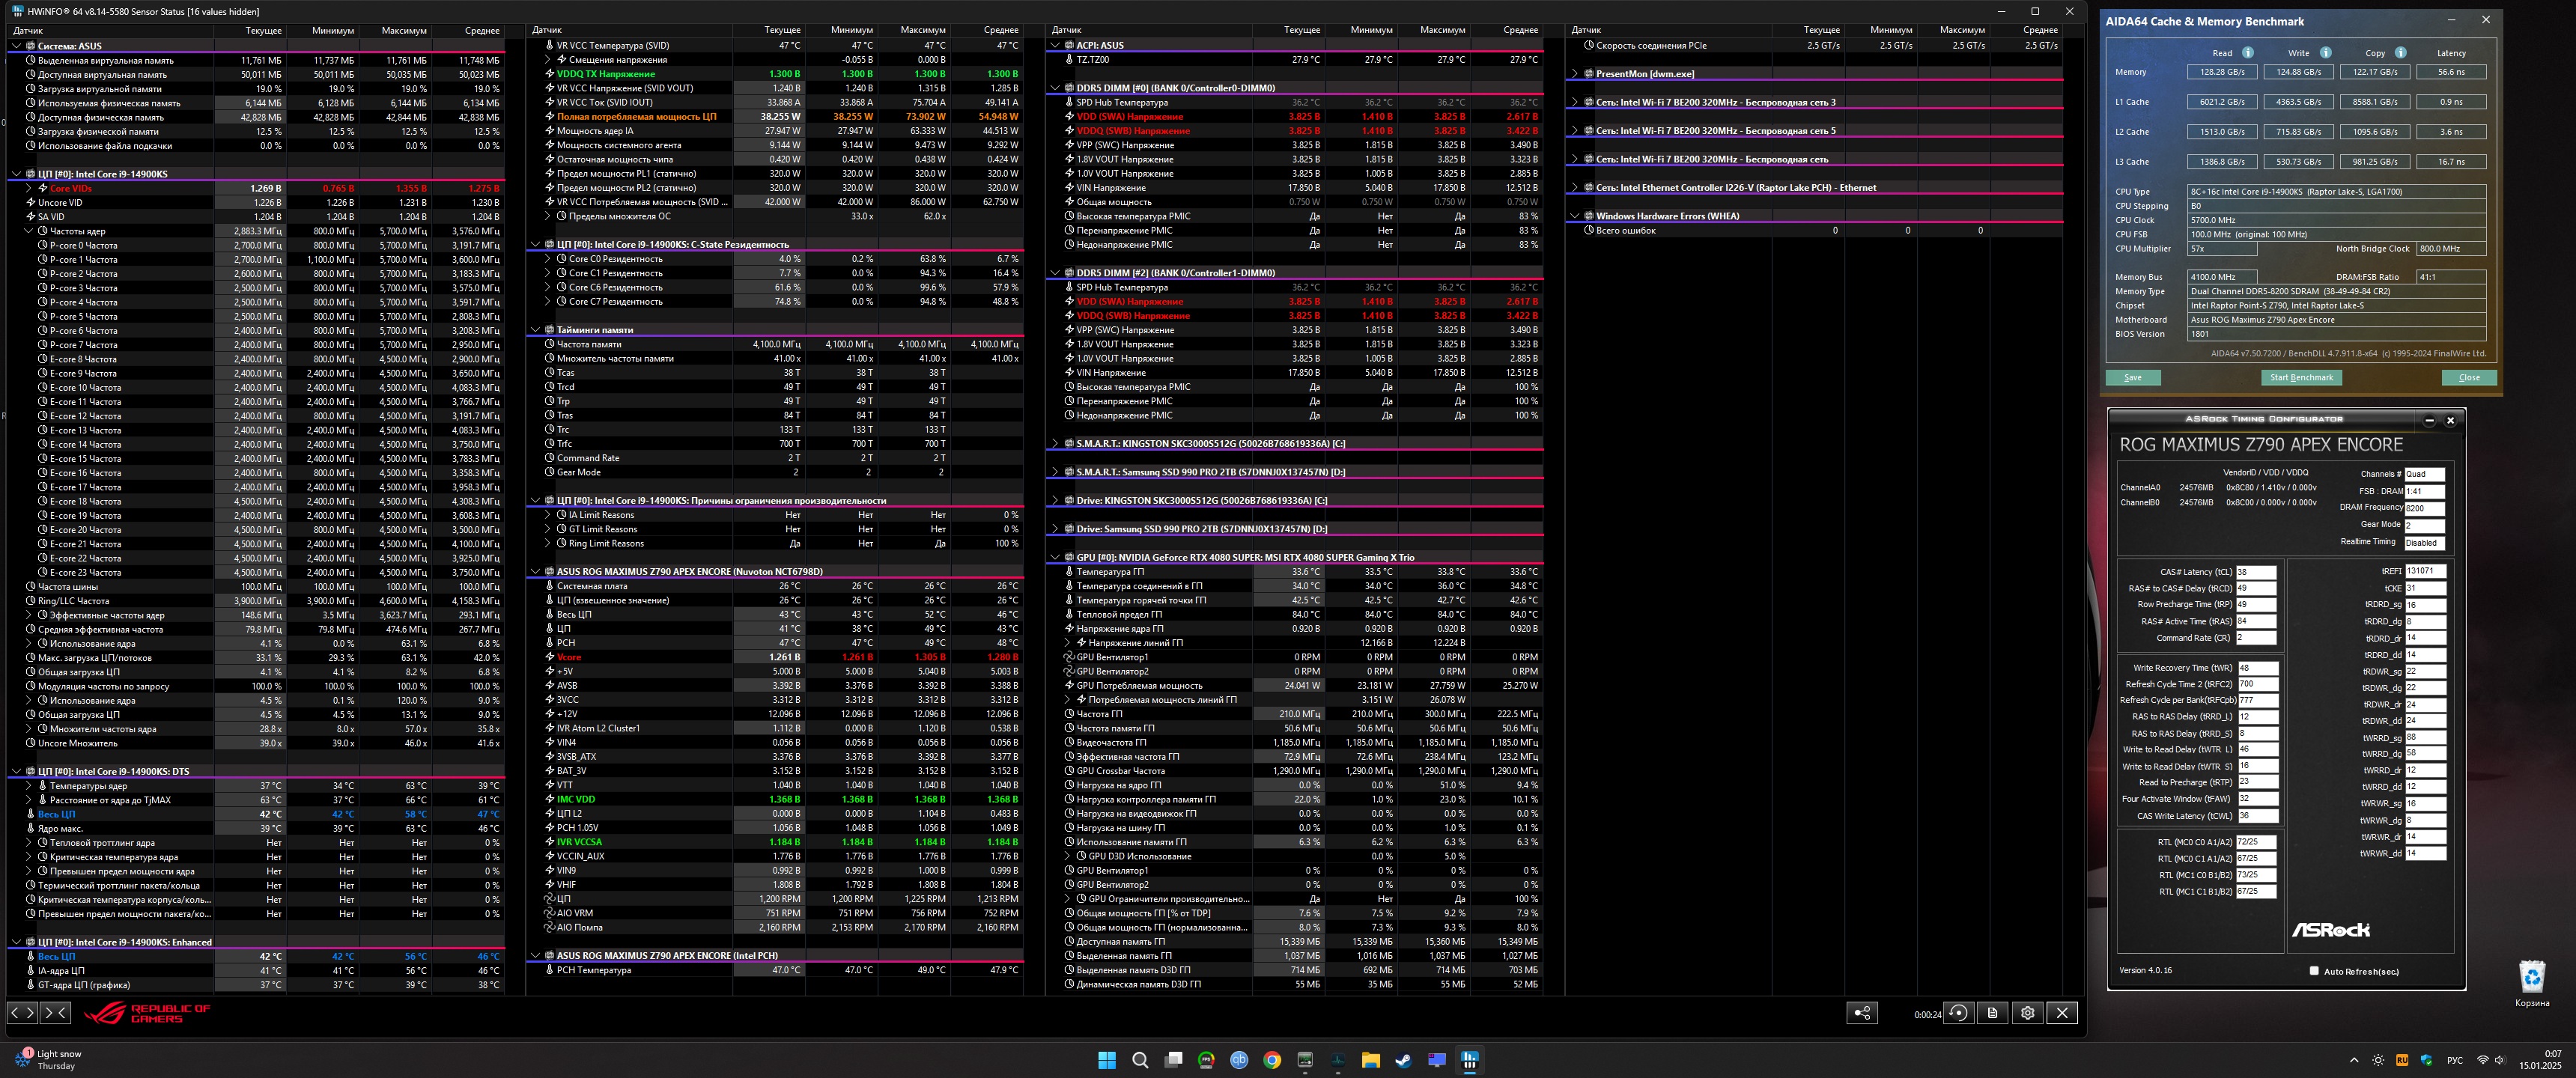Reset sensor min/max values clock button

[x=1958, y=1013]
